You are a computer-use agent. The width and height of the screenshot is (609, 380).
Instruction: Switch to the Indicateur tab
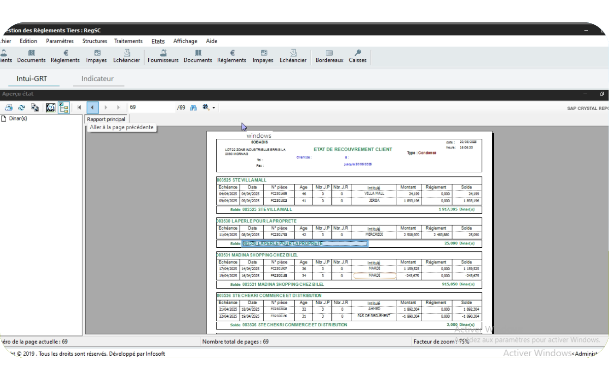coord(97,79)
